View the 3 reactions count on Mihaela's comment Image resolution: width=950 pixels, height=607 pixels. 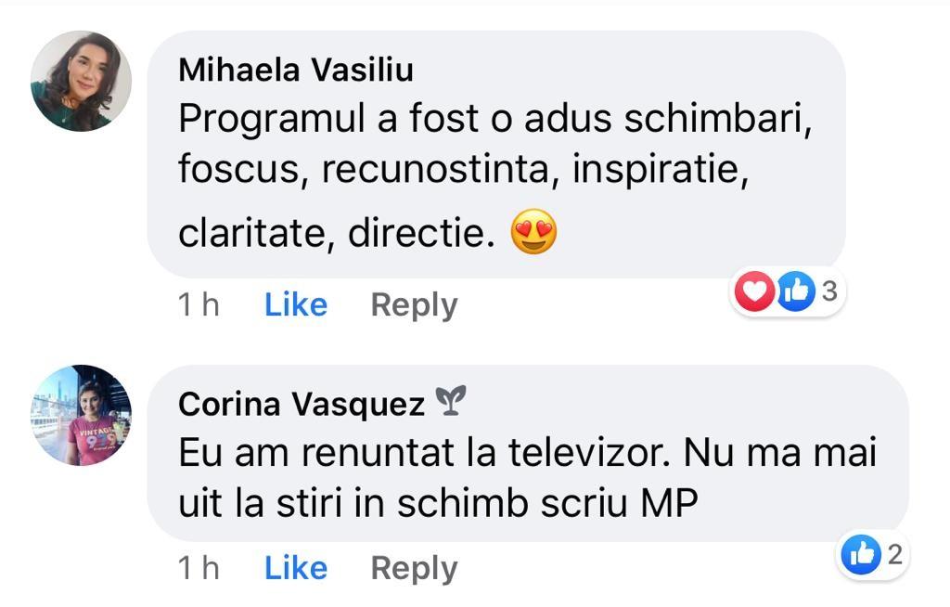point(829,291)
